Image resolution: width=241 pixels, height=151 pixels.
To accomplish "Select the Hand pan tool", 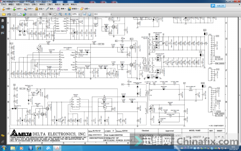I will point(55,14).
